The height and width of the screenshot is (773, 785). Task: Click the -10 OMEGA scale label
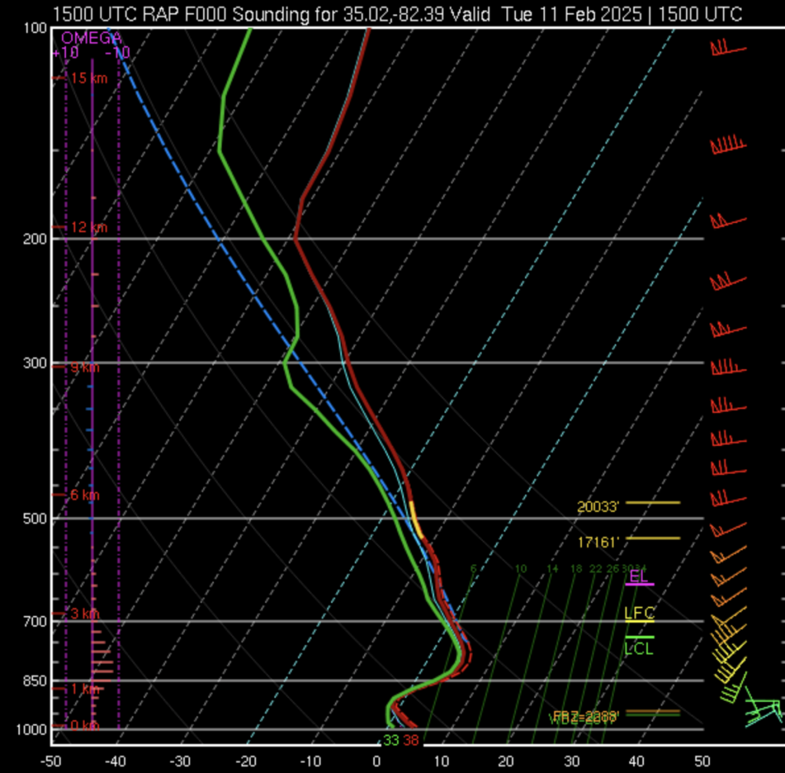click(x=117, y=53)
